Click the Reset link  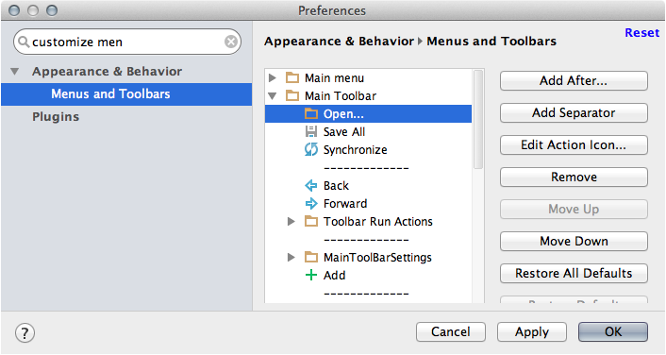click(x=641, y=33)
